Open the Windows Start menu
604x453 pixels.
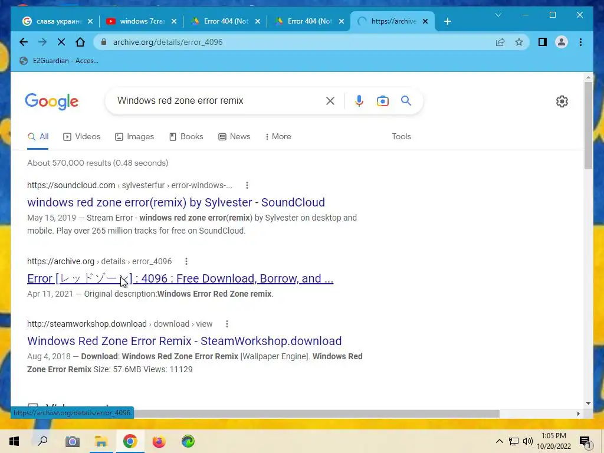pos(14,441)
